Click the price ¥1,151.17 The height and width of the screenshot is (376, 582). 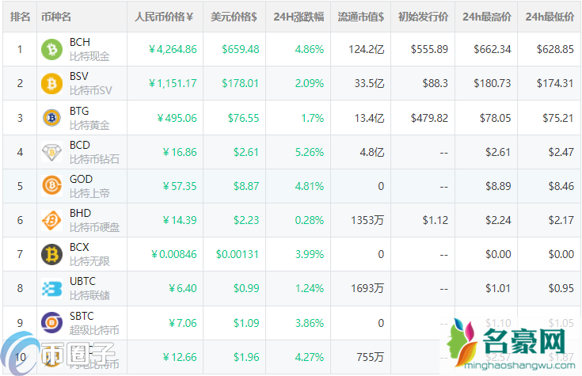click(x=173, y=84)
